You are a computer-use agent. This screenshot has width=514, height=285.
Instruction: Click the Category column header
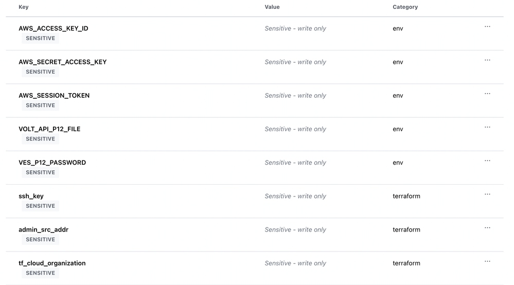tap(405, 7)
